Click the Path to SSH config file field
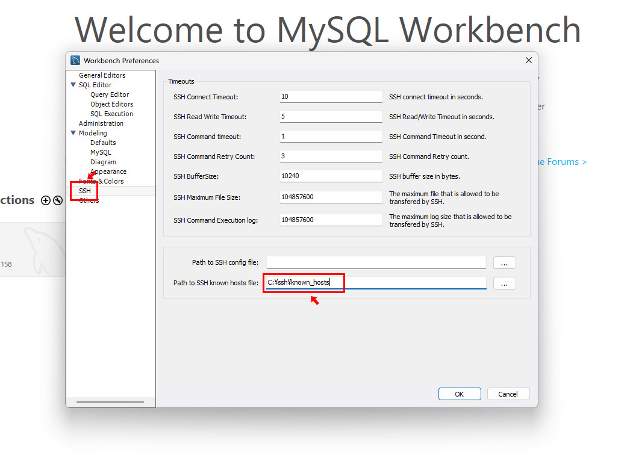This screenshot has width=633, height=470. [376, 262]
